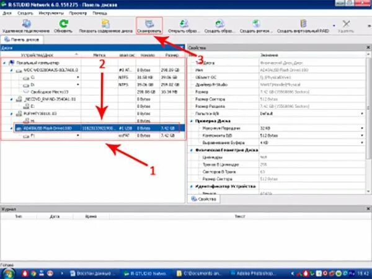Open C:\Documents an... taskbar button
372x279 pixels.
(x=198, y=273)
